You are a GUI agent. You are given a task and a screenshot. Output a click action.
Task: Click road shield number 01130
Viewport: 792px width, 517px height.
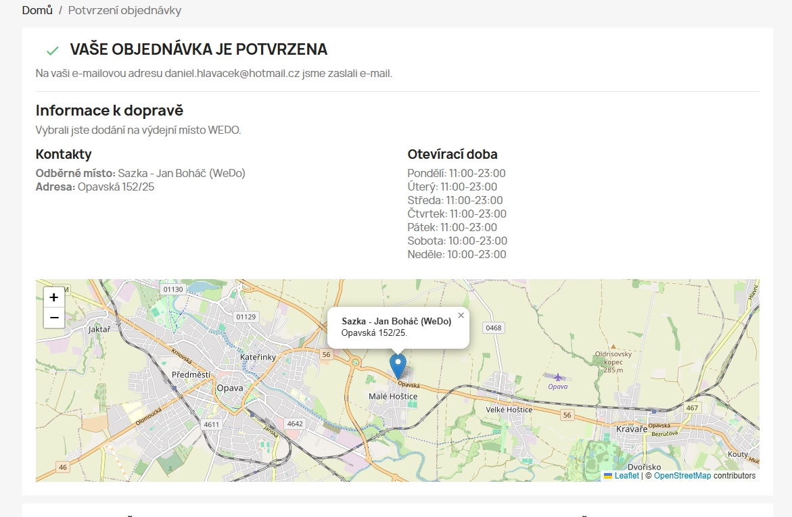coord(173,289)
